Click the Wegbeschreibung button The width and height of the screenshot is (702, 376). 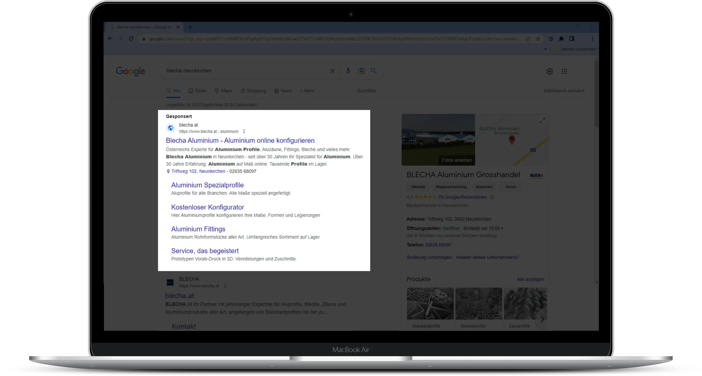coord(451,187)
